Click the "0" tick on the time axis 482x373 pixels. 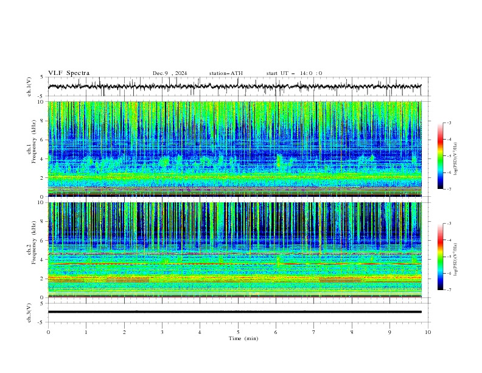click(48, 332)
